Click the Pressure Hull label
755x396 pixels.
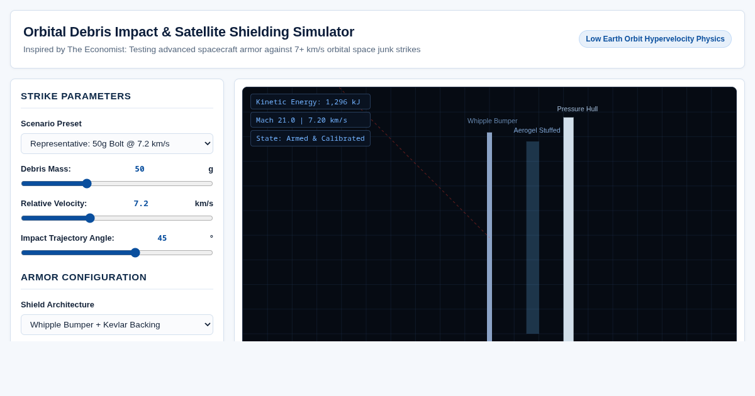point(577,109)
